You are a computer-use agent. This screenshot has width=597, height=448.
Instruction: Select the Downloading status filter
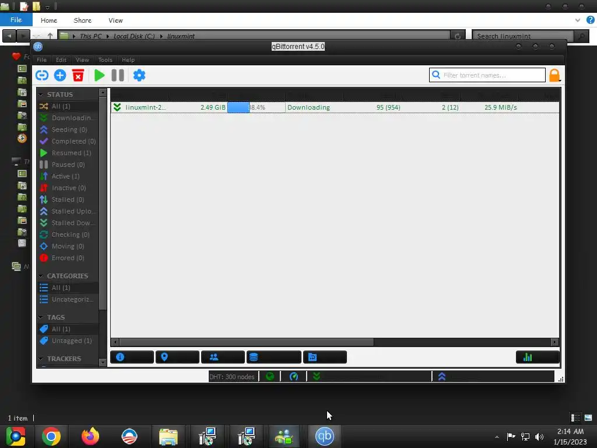point(68,118)
